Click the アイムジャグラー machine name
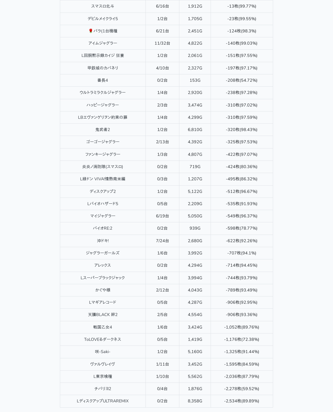This screenshot has height=412, width=333. coord(103,43)
